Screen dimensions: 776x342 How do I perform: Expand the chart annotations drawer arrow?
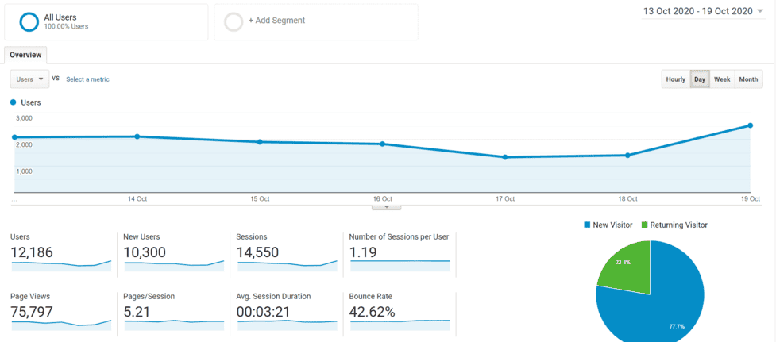(387, 207)
